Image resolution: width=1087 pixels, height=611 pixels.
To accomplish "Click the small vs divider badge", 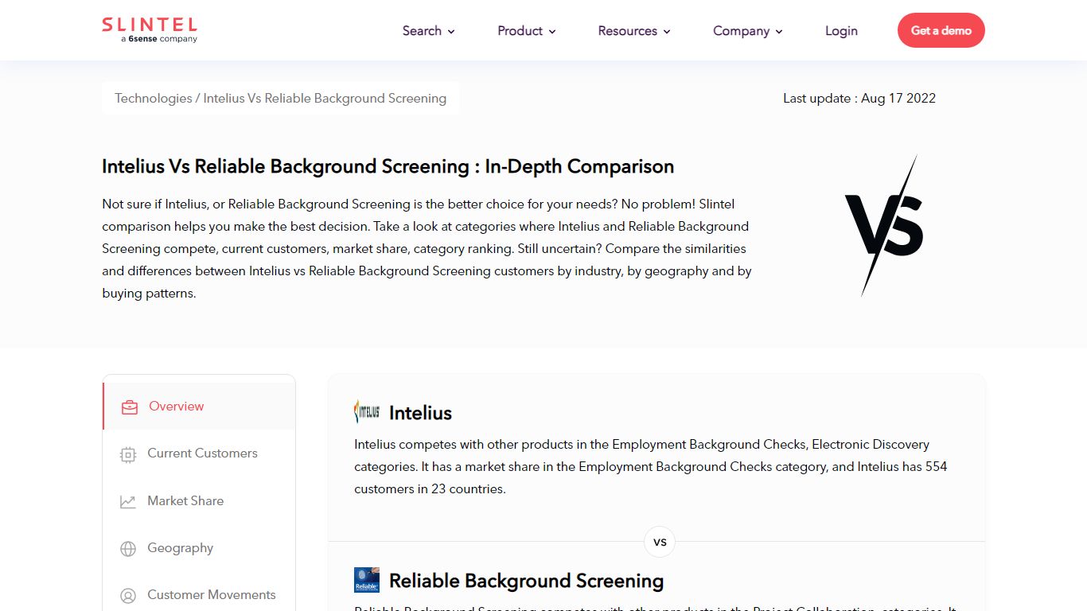I will tap(660, 542).
